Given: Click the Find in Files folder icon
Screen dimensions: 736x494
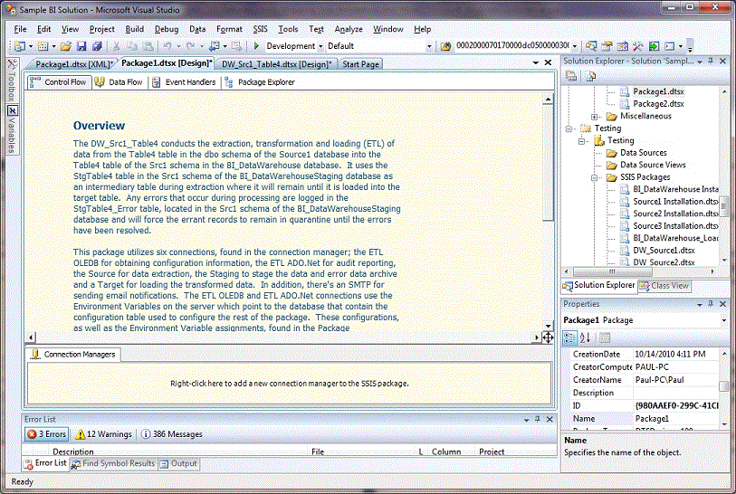Looking at the screenshot, I should point(445,46).
